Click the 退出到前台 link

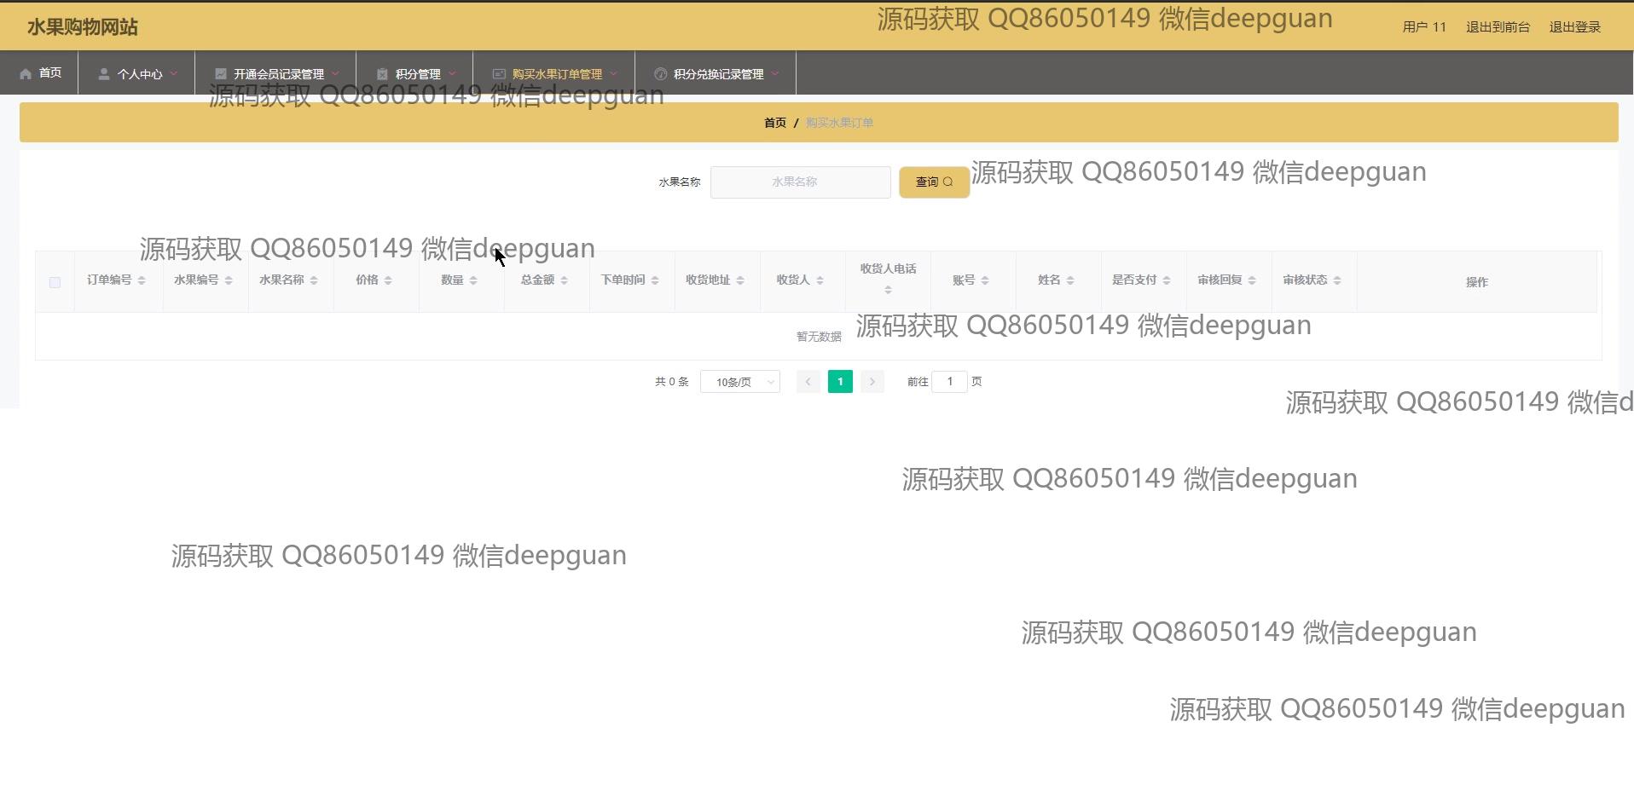point(1498,27)
